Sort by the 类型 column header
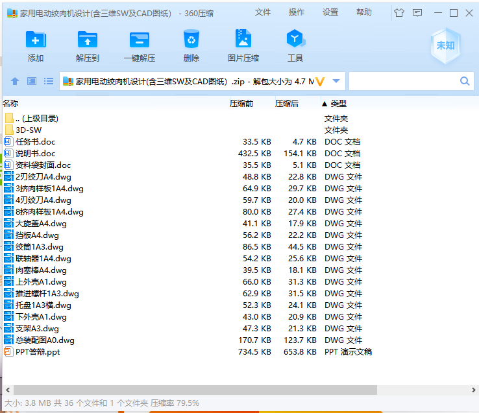Screen dimensions: 479x413 coord(338,104)
